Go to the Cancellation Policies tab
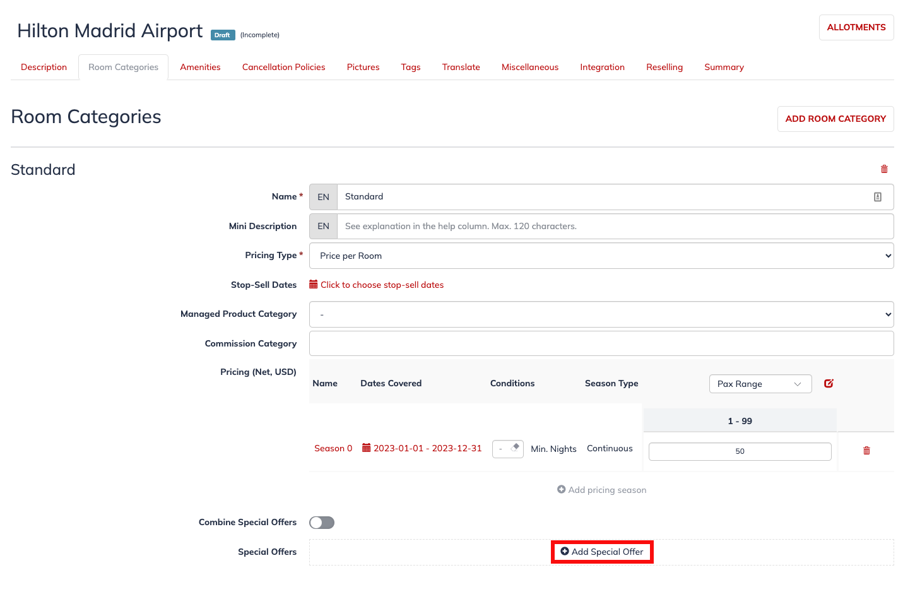 click(283, 67)
